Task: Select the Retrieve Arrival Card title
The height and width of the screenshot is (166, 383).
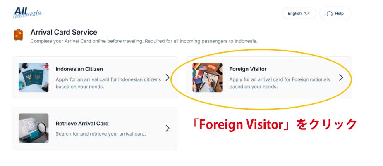Action: pos(82,124)
